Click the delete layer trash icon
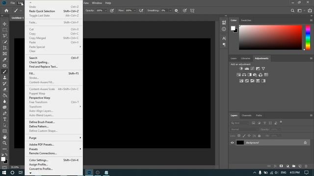 click(306, 166)
